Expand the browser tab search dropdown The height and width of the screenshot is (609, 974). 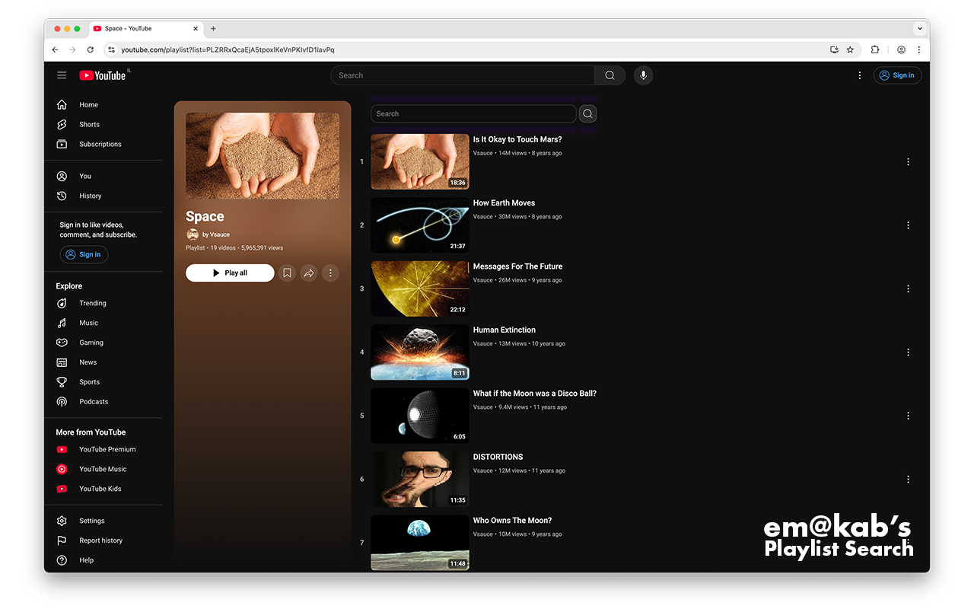pyautogui.click(x=919, y=28)
